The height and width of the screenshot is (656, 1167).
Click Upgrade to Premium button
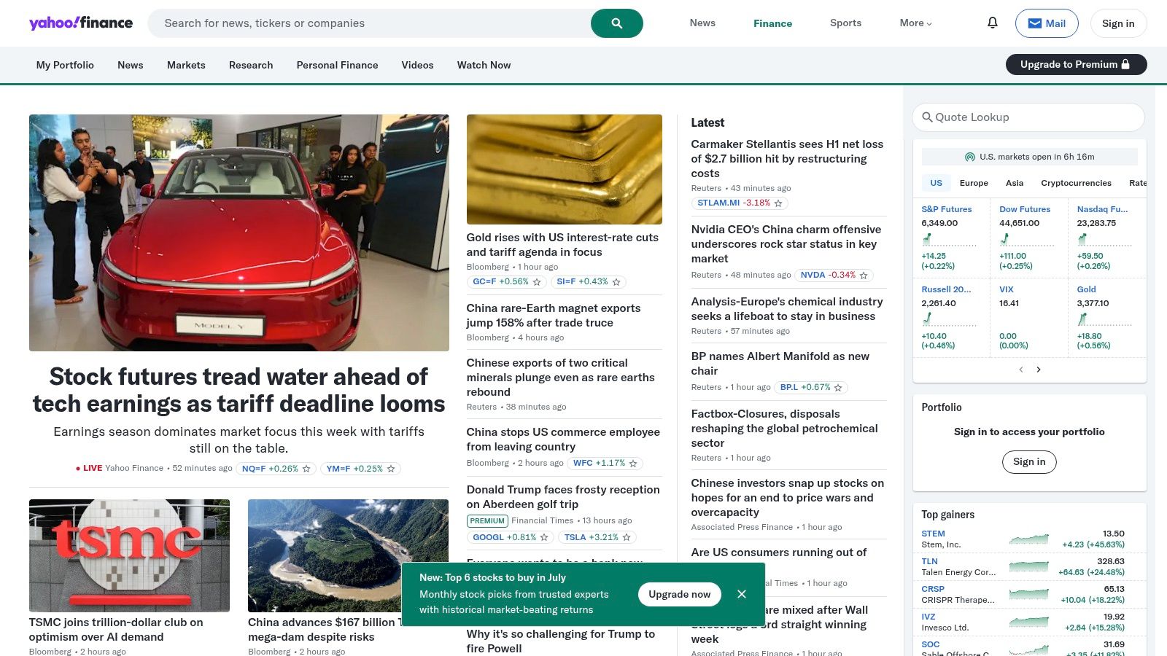point(1076,64)
